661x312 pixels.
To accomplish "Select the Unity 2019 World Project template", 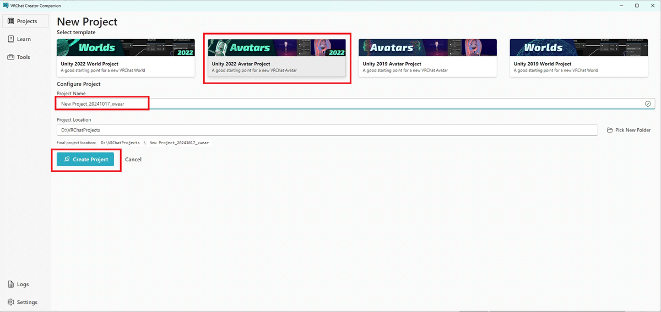I will click(x=579, y=58).
